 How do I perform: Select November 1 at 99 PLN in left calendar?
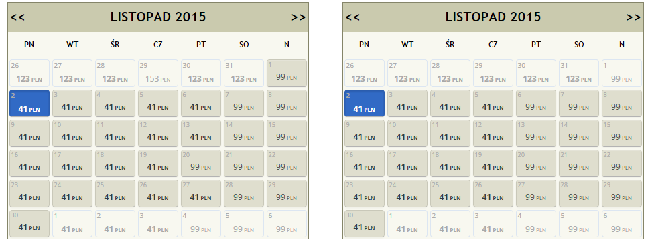[x=287, y=73]
